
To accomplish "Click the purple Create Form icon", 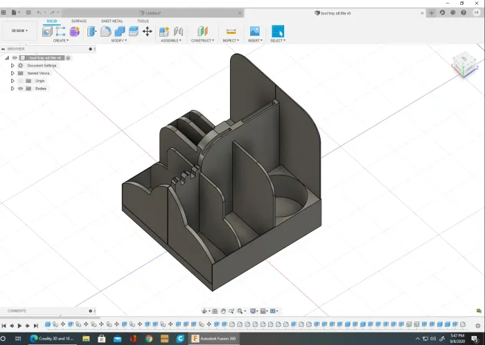I will 75,31.
